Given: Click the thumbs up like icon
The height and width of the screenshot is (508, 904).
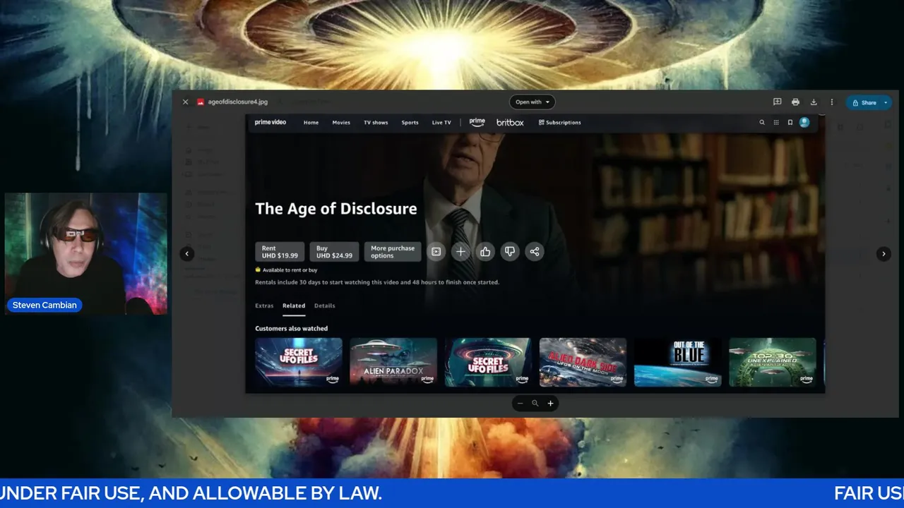Looking at the screenshot, I should pos(485,252).
